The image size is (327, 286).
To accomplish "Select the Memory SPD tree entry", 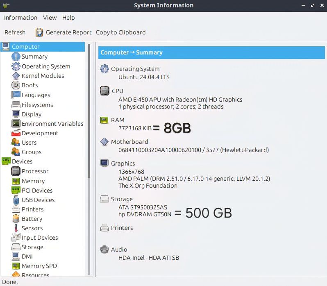I will [39, 266].
